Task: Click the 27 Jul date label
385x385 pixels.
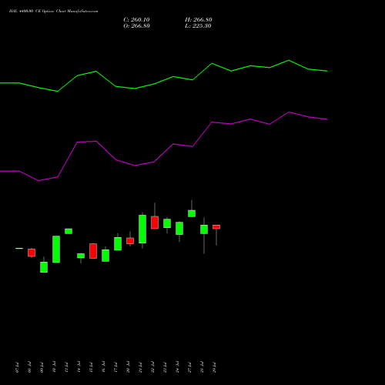Action: tap(189, 367)
